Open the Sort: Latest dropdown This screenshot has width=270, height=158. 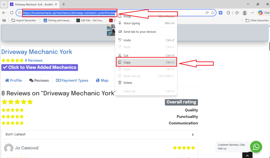tap(99, 134)
